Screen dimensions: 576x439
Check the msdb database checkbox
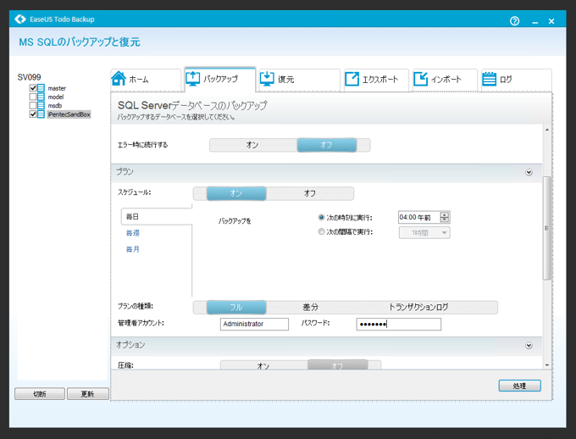(x=33, y=106)
